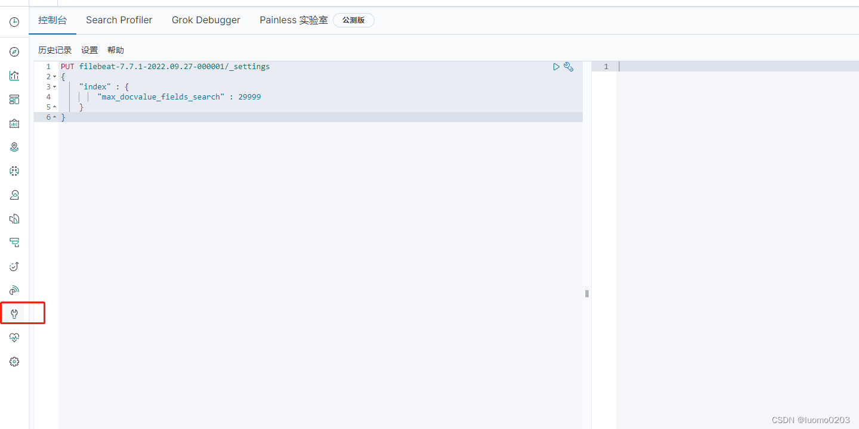Switch to the Grok Debugger tab

point(206,20)
